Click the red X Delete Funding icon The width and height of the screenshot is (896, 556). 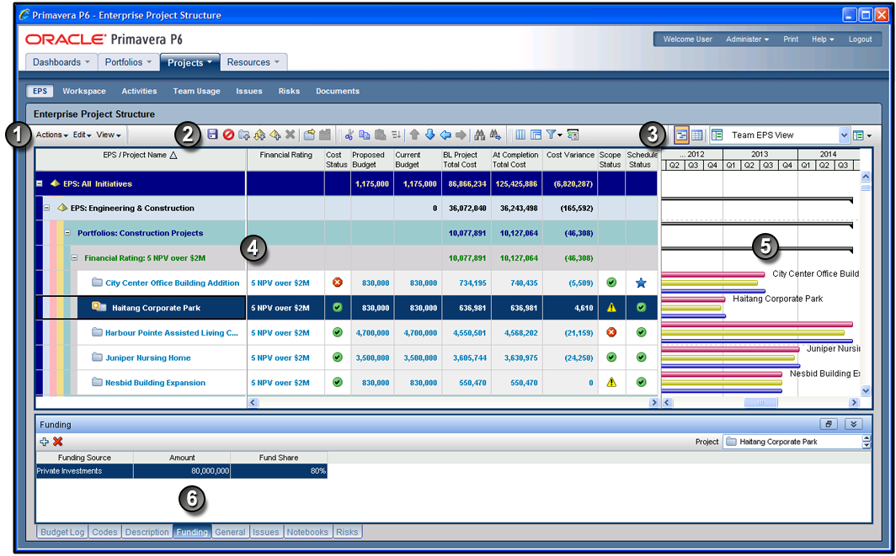click(58, 442)
